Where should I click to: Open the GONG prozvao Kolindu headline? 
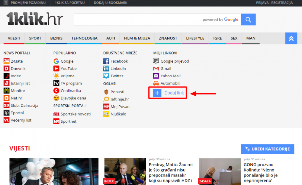(261, 173)
